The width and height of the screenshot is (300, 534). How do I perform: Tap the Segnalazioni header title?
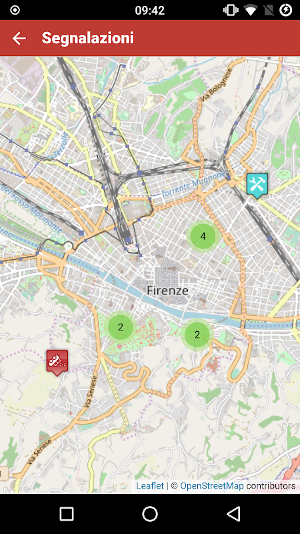click(x=88, y=38)
